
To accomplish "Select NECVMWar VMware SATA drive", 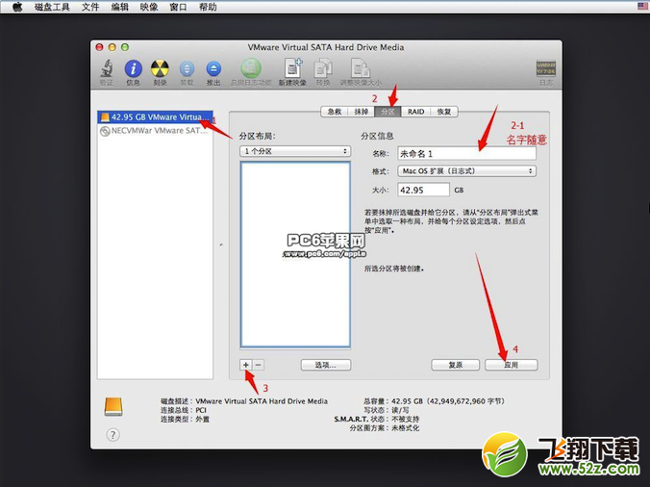I will pyautogui.click(x=156, y=131).
